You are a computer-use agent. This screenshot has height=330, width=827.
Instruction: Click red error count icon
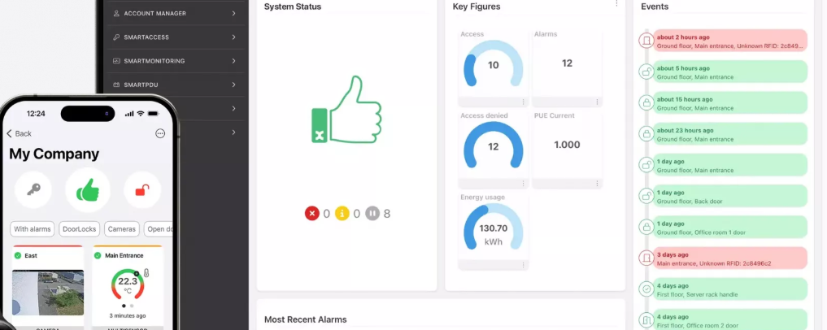[312, 214]
